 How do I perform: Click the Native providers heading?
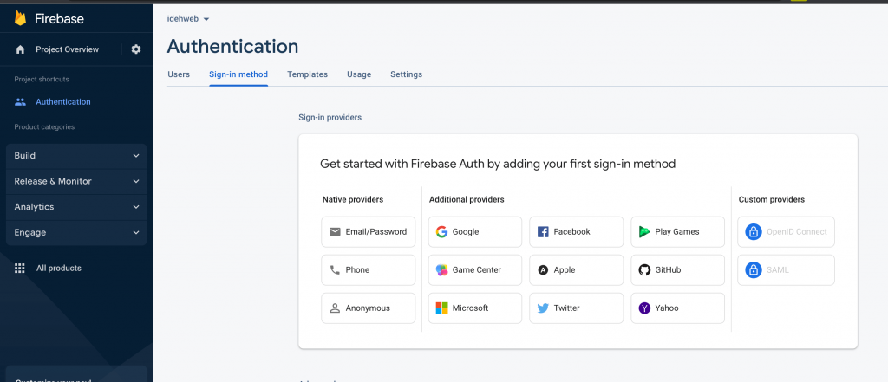(353, 200)
